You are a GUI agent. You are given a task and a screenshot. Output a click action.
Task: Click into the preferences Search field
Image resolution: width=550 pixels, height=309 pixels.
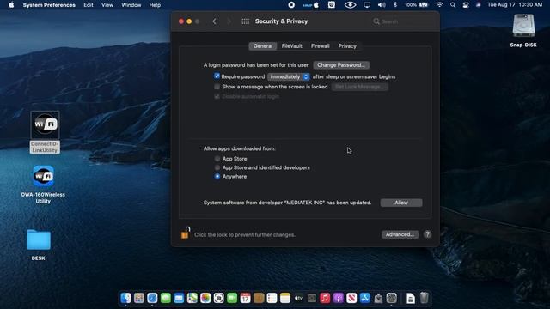(x=403, y=21)
